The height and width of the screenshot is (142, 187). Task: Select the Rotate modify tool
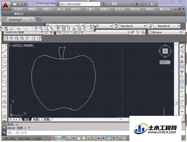(x=182, y=77)
